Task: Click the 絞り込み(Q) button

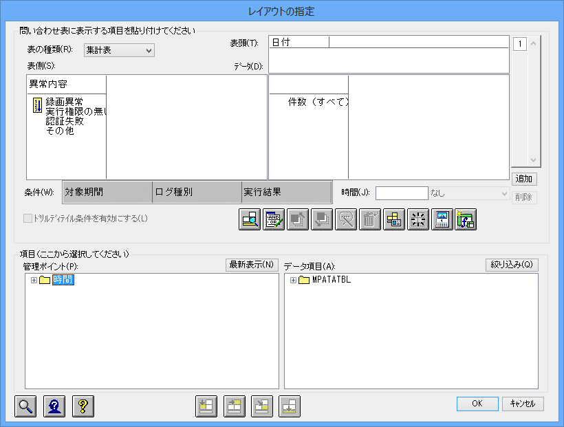Action: tap(512, 265)
